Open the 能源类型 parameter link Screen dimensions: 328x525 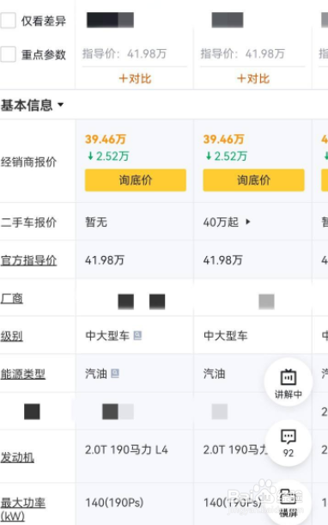(23, 374)
